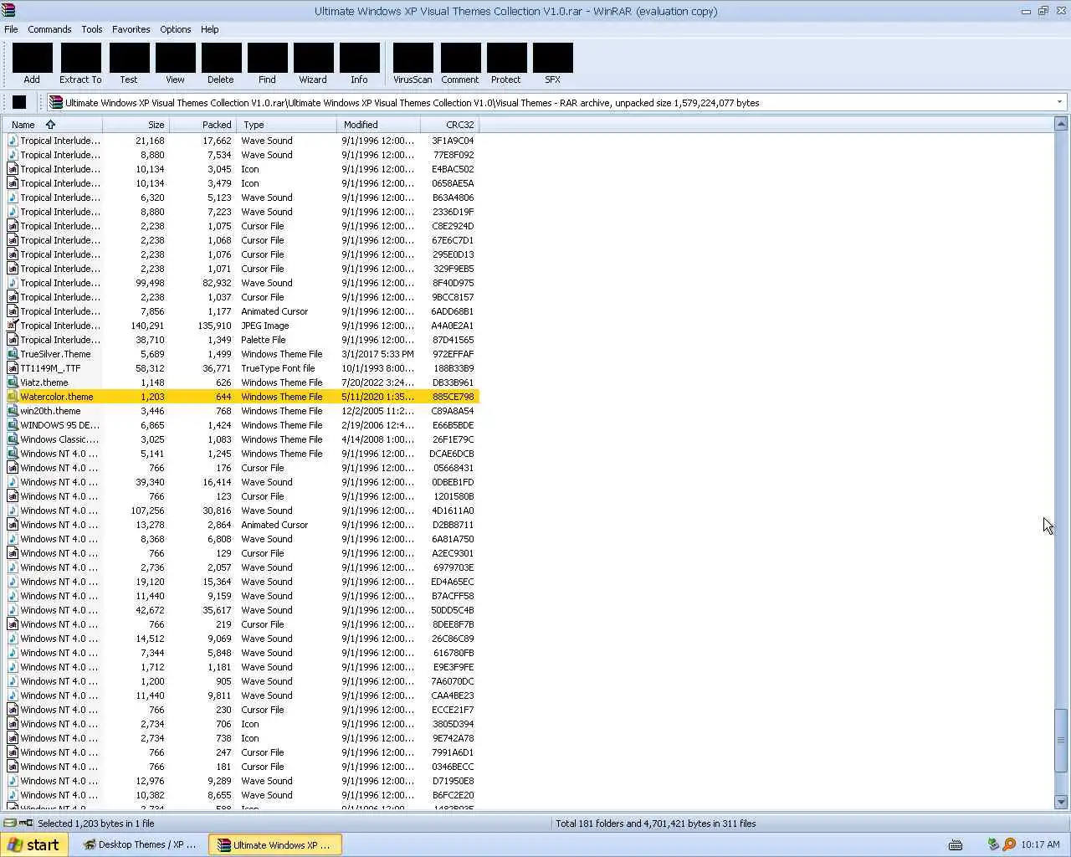
Task: Select the Tropical Interlude JPEG Image row
Action: (242, 326)
